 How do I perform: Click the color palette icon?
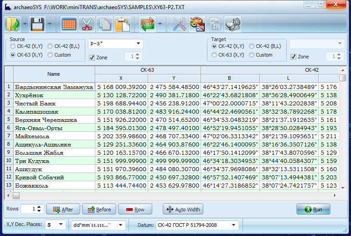pyautogui.click(x=197, y=24)
